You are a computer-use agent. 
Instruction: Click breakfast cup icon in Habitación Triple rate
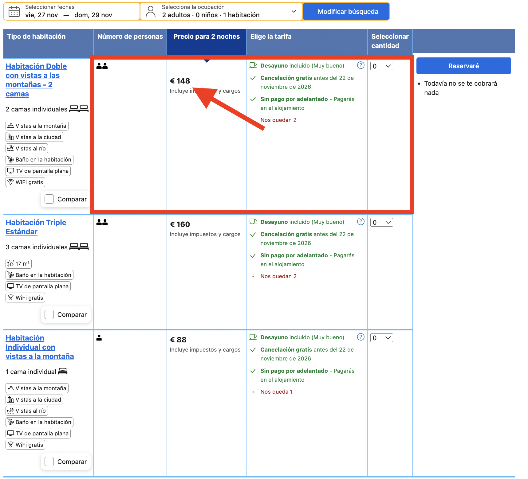pyautogui.click(x=253, y=221)
